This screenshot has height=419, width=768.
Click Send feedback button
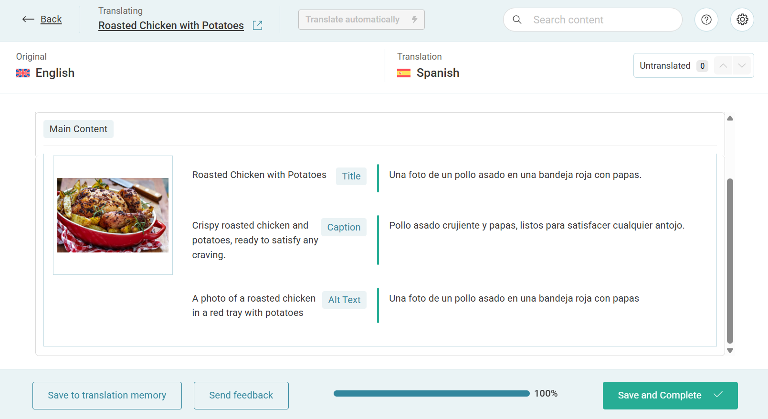coord(241,396)
